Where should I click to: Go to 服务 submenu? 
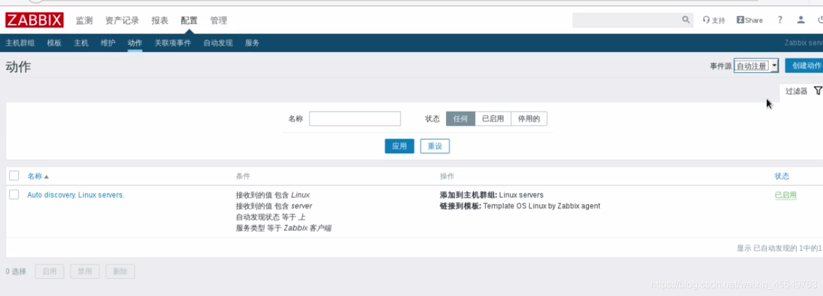click(x=252, y=43)
